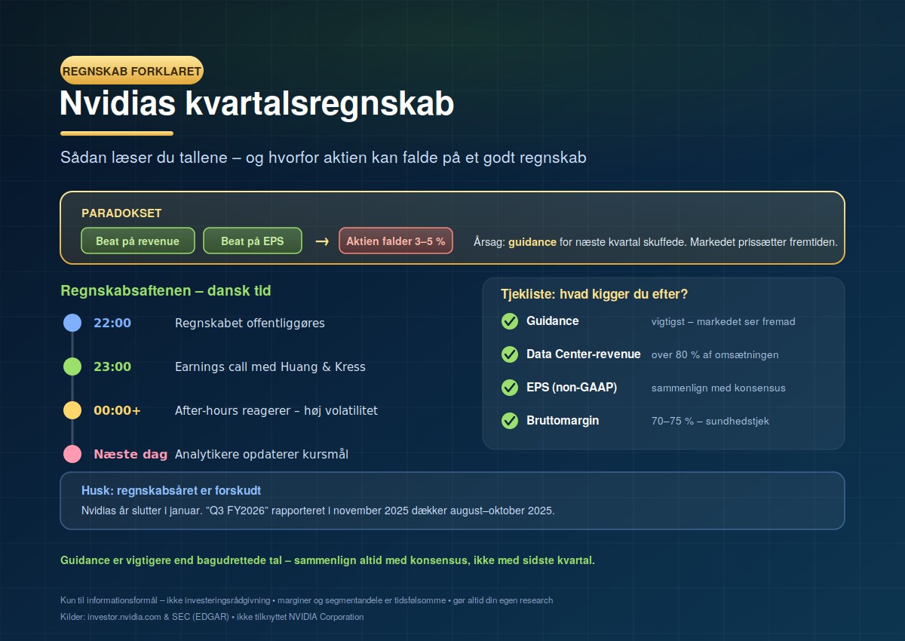Click sammenlign med konsensus note

pyautogui.click(x=719, y=388)
